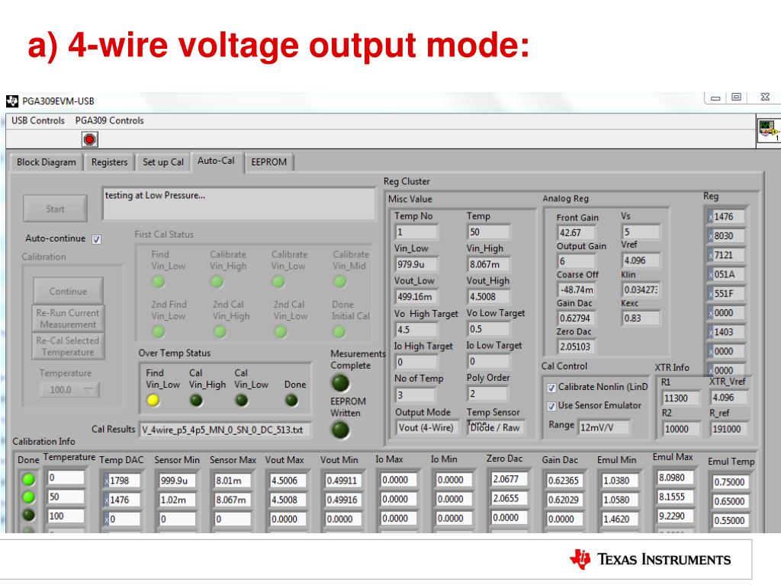The image size is (781, 585).
Task: Click the Gain Dac cell 0.62365
Action: (564, 481)
